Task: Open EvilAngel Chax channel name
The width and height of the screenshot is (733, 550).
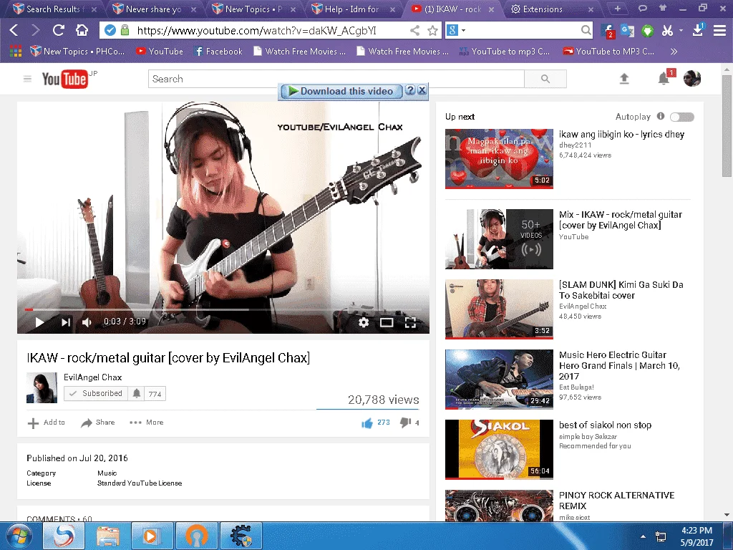Action: click(x=92, y=377)
